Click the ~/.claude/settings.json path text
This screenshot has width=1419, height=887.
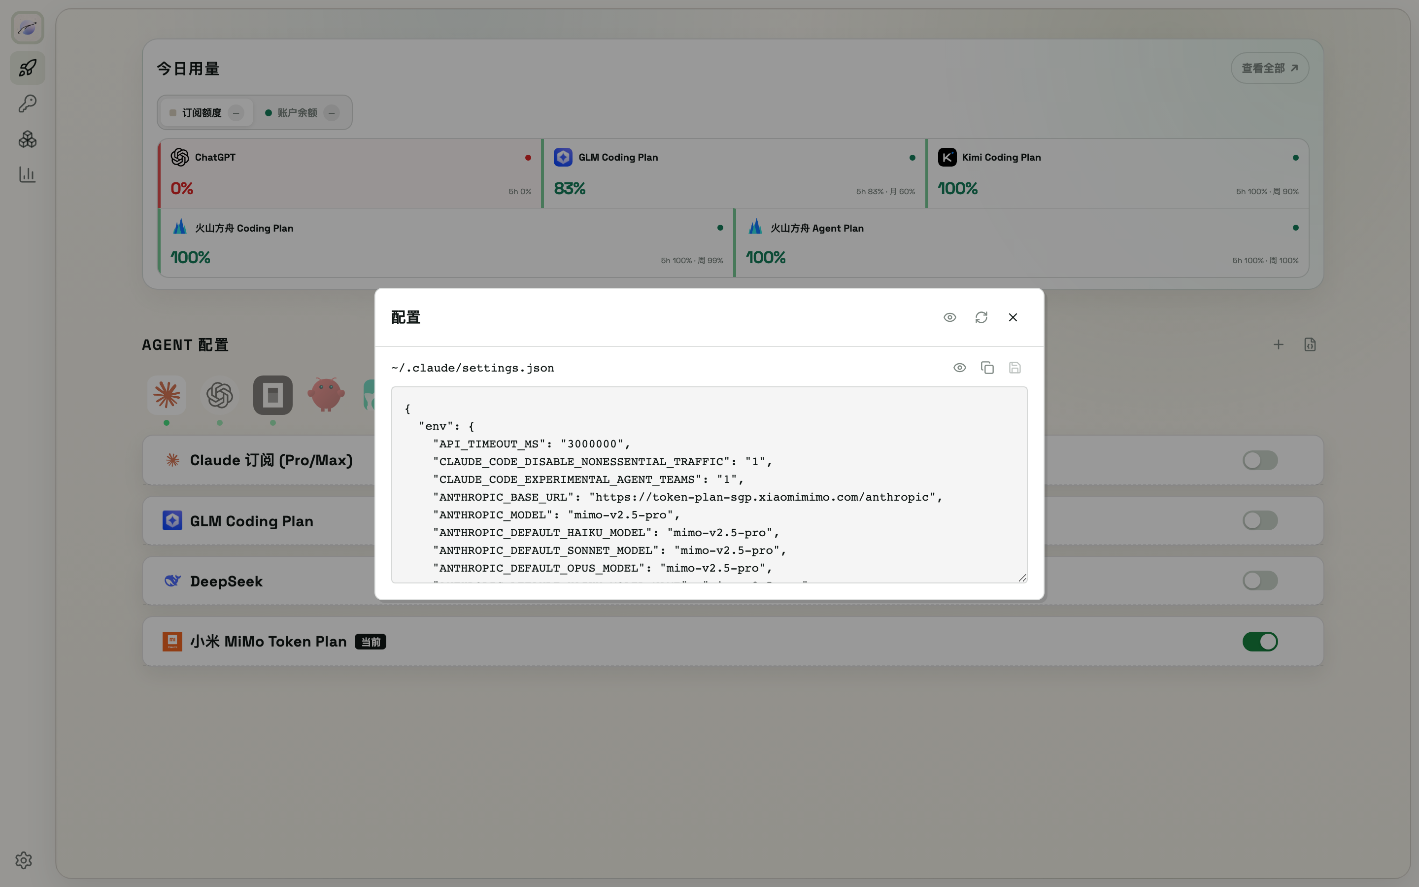[473, 368]
